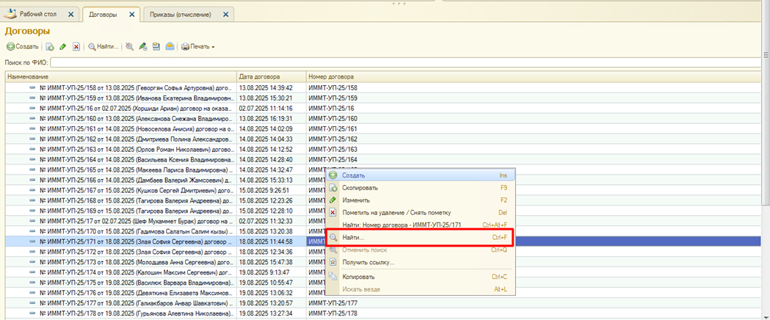Sort by the Дата договора column header
This screenshot has width=770, height=320.
click(x=270, y=76)
